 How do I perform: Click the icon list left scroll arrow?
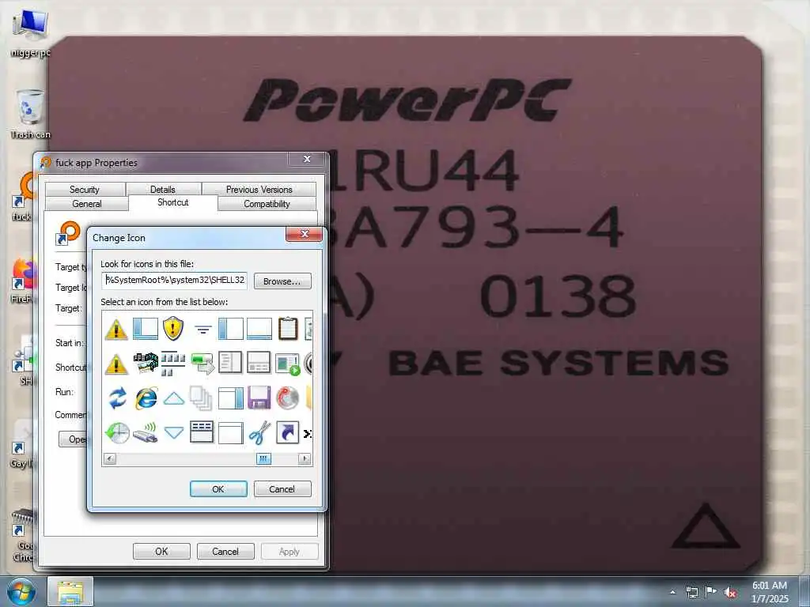point(109,458)
